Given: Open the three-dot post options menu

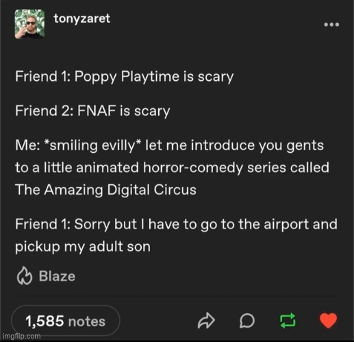Looking at the screenshot, I should tap(331, 25).
